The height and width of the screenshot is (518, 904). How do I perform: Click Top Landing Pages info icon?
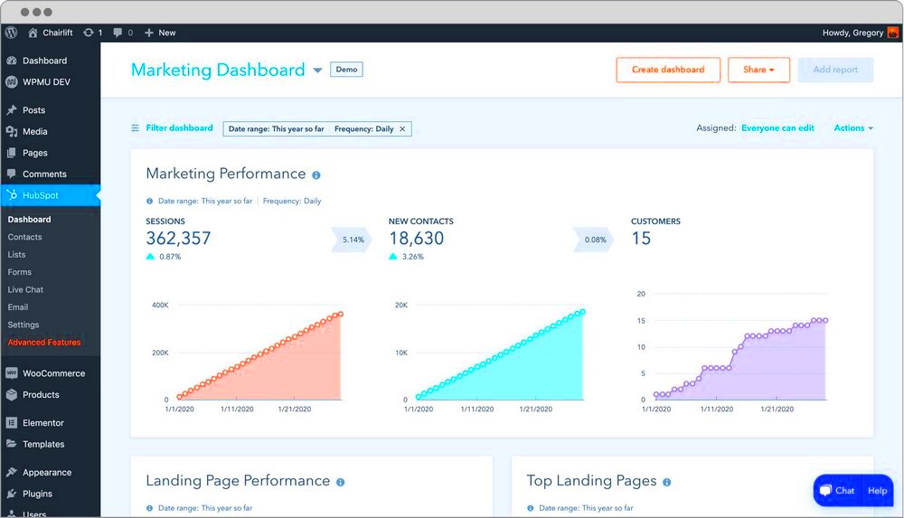click(x=666, y=482)
